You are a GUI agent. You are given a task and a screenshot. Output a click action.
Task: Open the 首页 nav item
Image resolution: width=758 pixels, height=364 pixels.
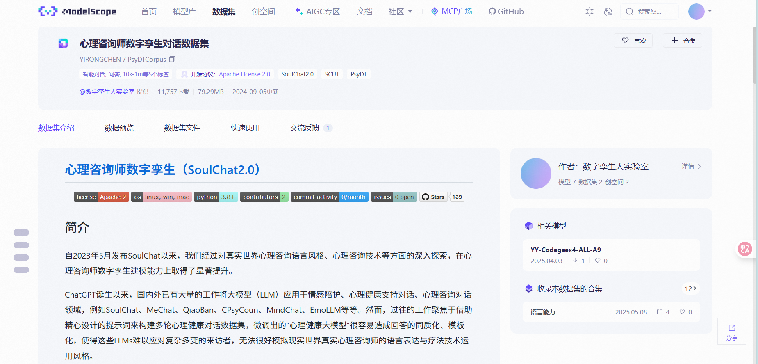coord(149,11)
